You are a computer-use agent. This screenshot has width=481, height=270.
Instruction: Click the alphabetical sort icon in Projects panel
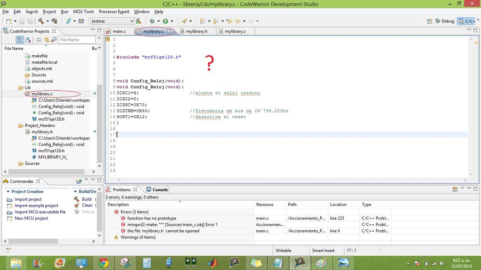coord(28,40)
